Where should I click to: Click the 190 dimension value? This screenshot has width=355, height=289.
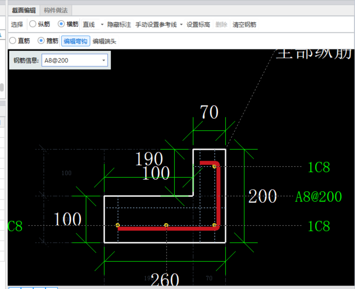pyautogui.click(x=149, y=159)
